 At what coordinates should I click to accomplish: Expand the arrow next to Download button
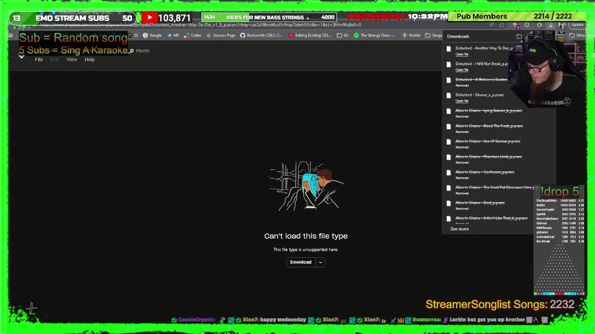(320, 262)
